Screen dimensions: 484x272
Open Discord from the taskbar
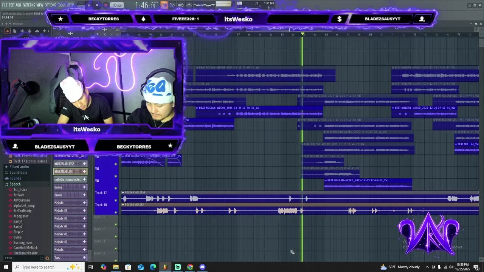(x=202, y=267)
